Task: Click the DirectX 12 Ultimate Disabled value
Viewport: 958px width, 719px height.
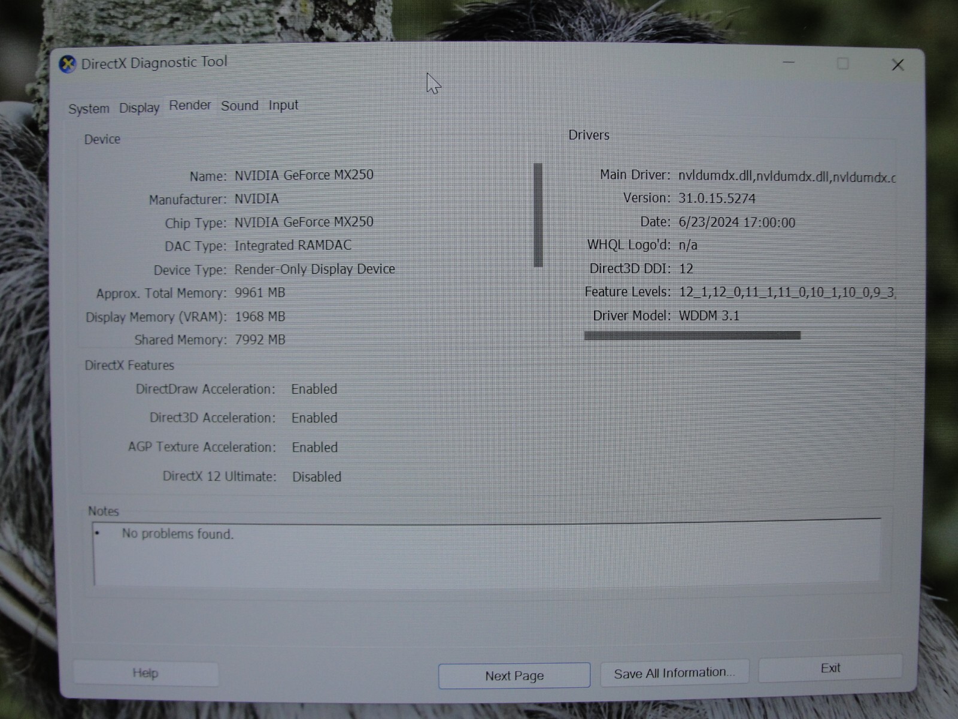Action: coord(317,477)
